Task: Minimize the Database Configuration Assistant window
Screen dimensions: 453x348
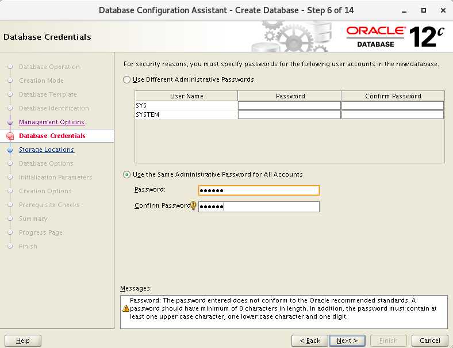Action: pos(404,11)
